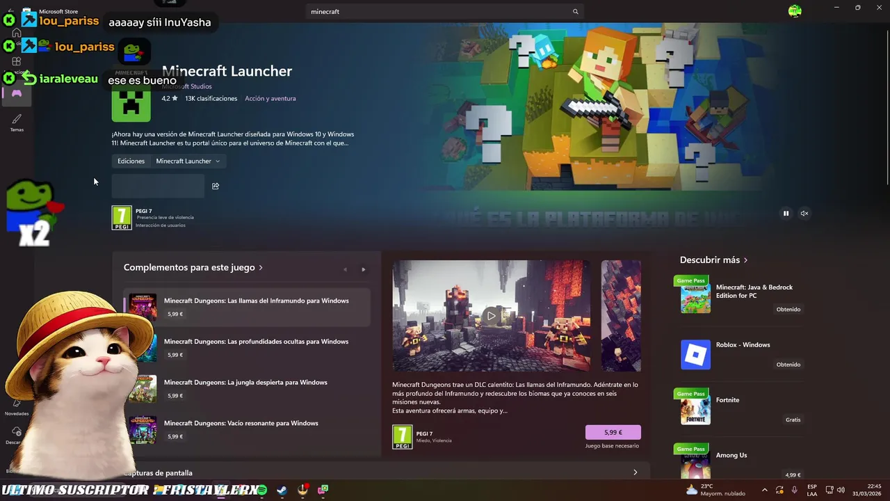This screenshot has height=501, width=890.
Task: Open Descargas in the sidebar
Action: 17,436
